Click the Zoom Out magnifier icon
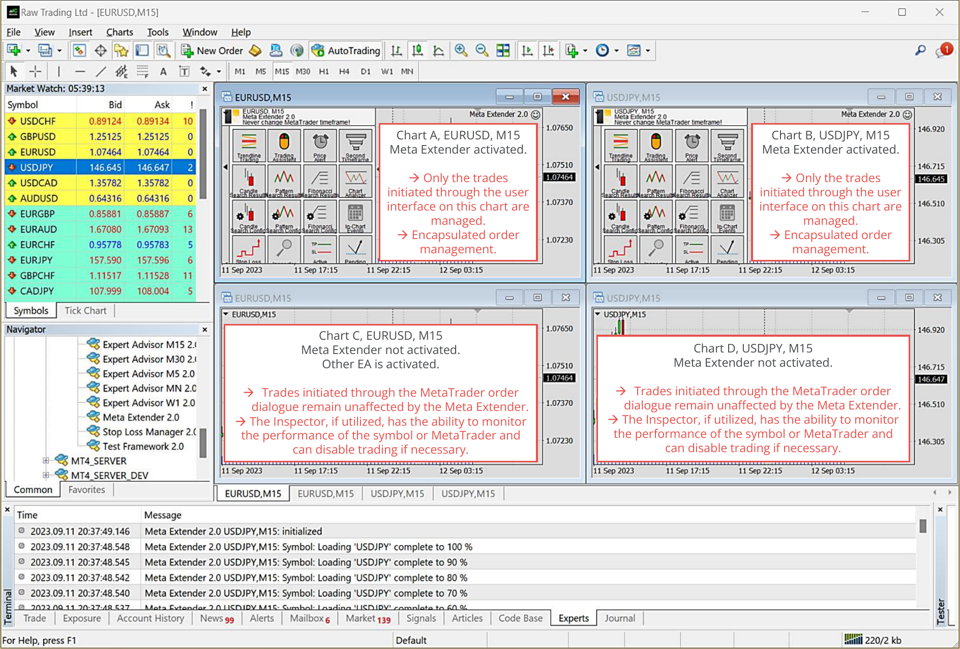Viewport: 960px width, 649px height. [x=482, y=50]
